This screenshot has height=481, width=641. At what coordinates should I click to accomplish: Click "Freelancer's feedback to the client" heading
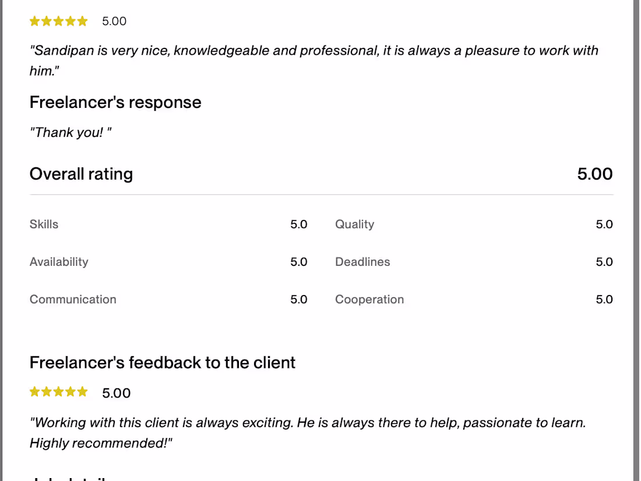[x=163, y=363]
